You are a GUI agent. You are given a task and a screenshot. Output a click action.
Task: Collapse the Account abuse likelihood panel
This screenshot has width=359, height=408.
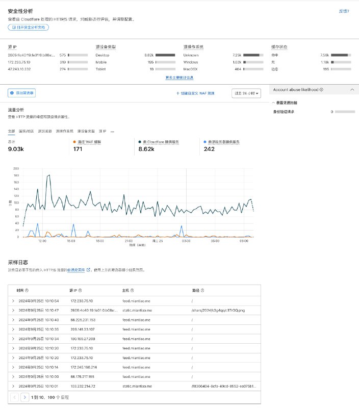tap(352, 89)
